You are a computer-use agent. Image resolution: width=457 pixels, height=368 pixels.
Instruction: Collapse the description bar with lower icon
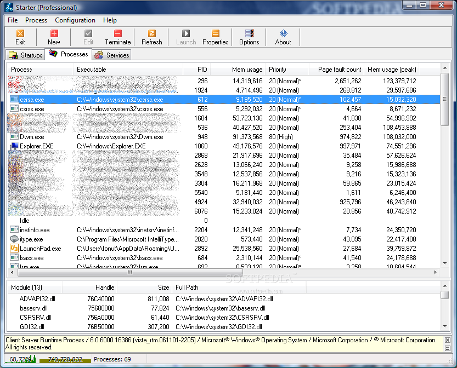point(447,348)
